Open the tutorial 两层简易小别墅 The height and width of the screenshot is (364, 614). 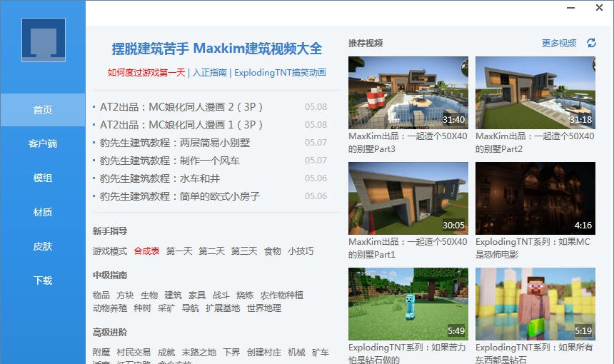[x=175, y=143]
